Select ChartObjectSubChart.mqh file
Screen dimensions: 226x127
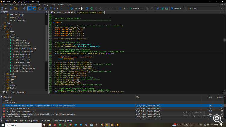[x=22, y=71]
